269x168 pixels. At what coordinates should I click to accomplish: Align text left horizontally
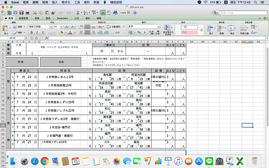click(82, 32)
